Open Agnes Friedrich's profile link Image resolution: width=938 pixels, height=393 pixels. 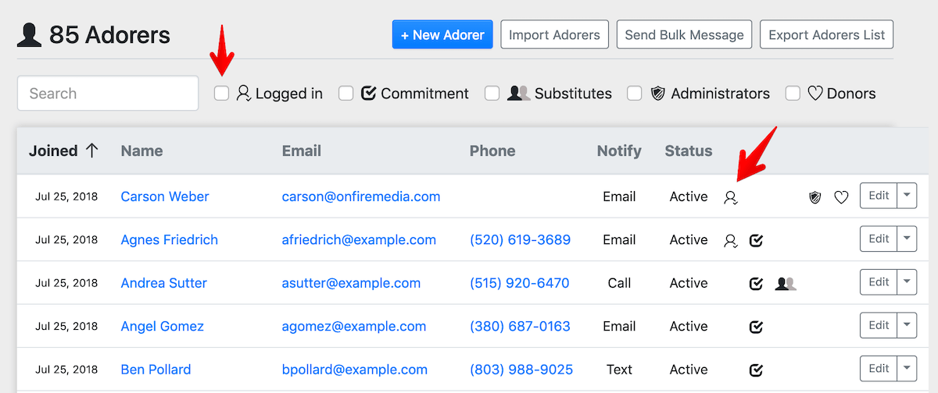point(169,240)
